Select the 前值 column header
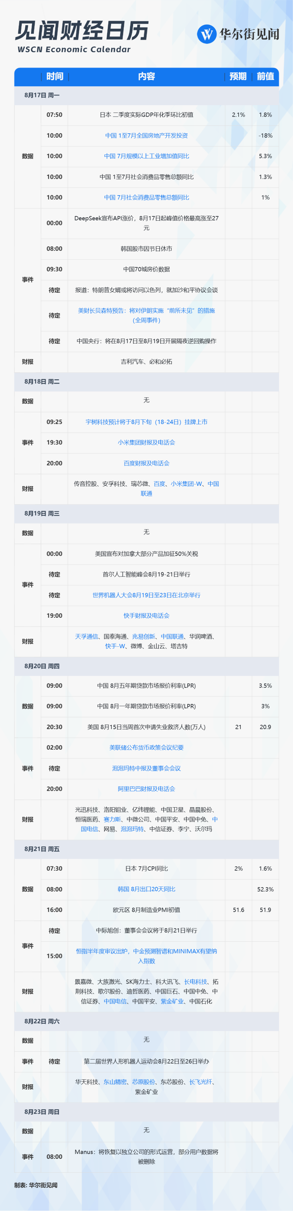293x1211 pixels. pos(265,76)
